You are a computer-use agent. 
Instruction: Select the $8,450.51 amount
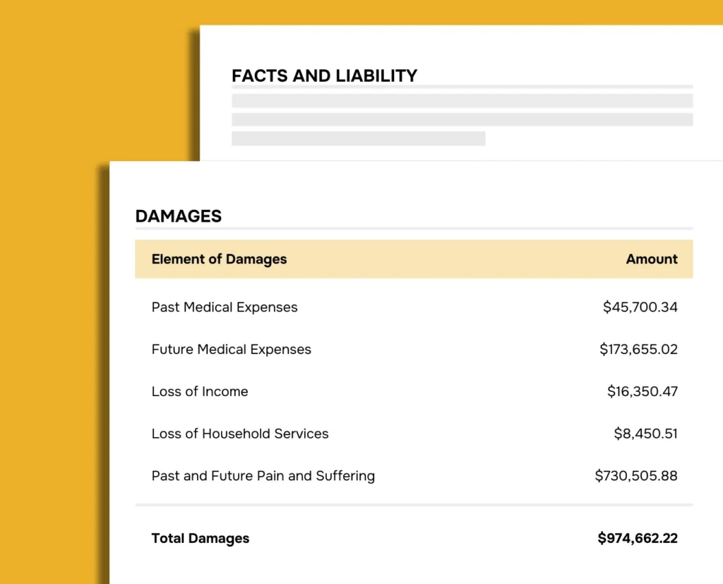click(645, 434)
